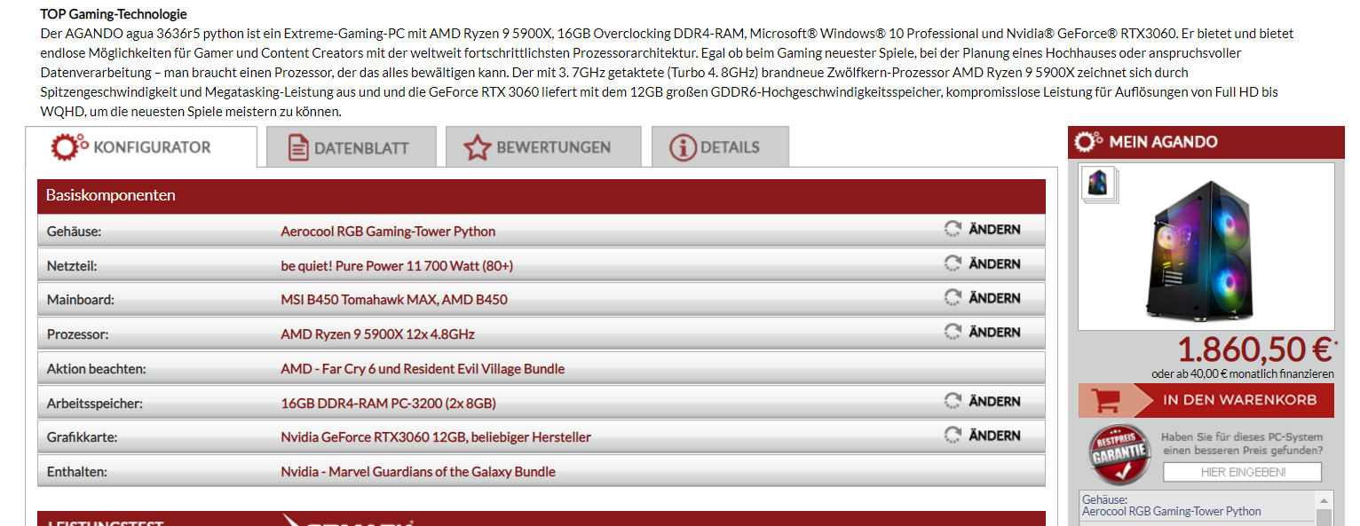Click AMD Ryzen 9 5900X 12x 4.8GHz

377,334
